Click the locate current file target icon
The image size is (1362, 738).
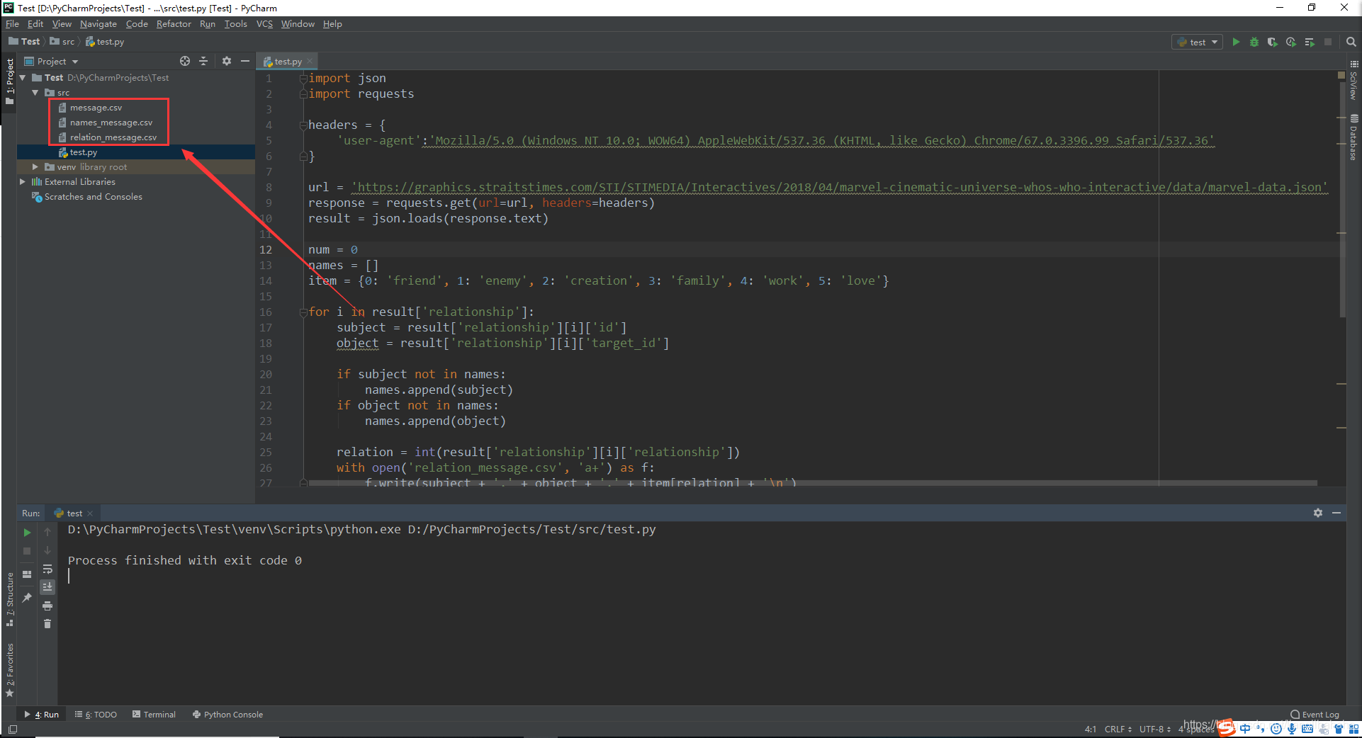pos(185,62)
